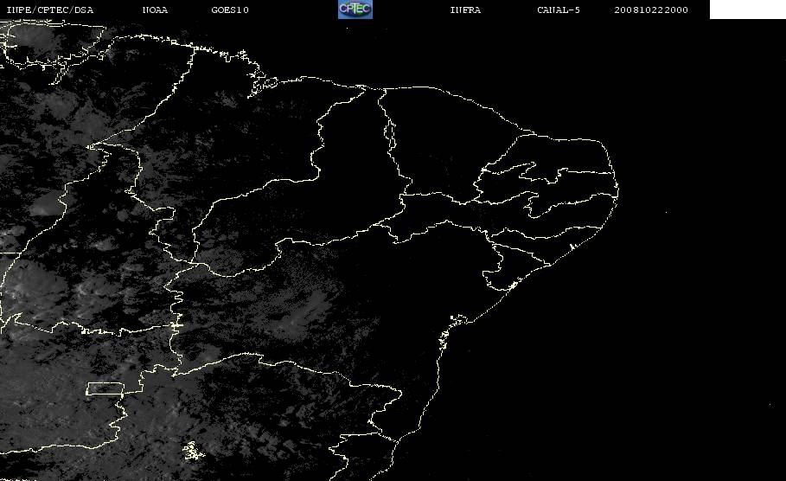Click the CPTEC logo in the header
786x481 pixels.
click(x=355, y=9)
